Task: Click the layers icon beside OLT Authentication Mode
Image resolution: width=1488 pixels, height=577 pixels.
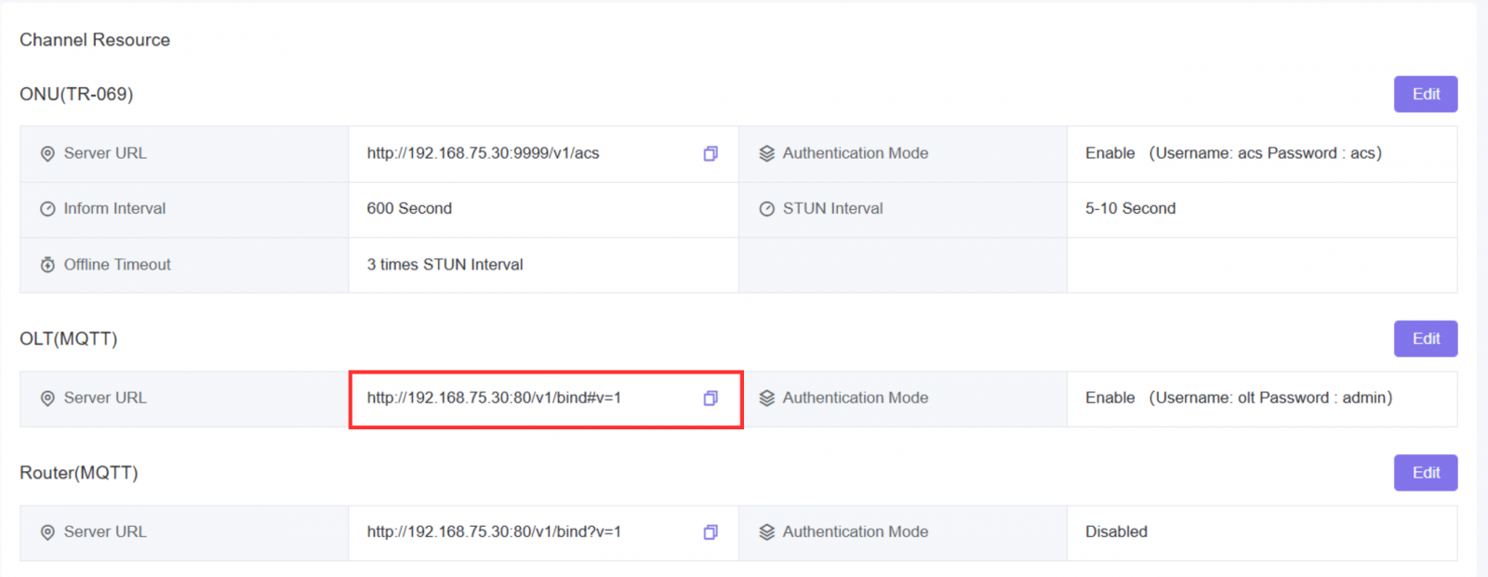Action: (x=765, y=398)
